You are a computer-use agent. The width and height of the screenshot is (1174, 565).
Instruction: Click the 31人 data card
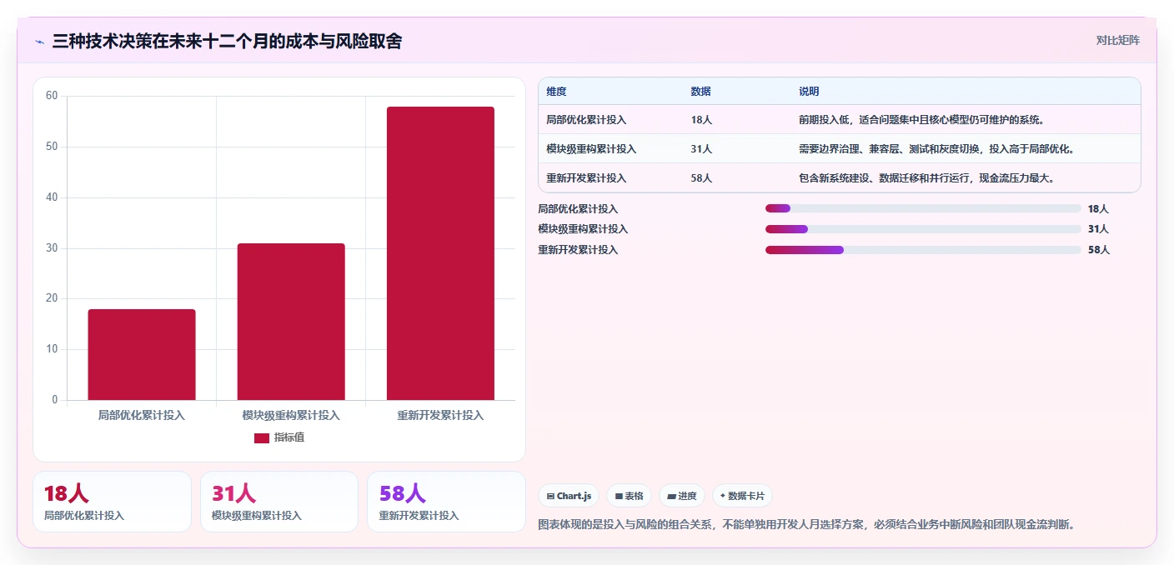tap(279, 502)
